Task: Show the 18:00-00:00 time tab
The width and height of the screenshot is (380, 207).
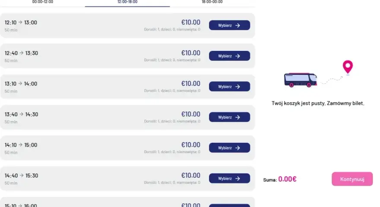Action: tap(212, 2)
